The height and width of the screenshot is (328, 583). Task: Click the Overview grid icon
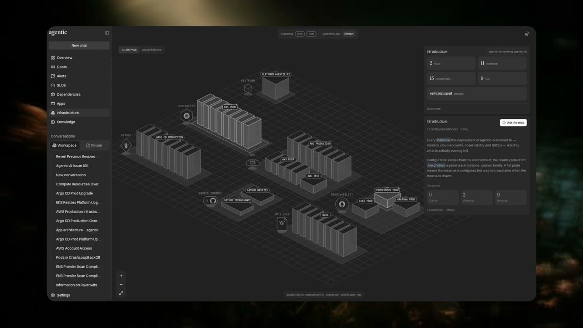pos(53,58)
